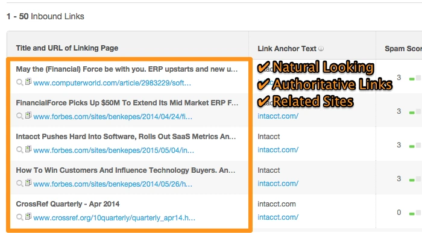
Task: Open the forbes.com benkepes 2015/05/04 link
Action: (x=113, y=151)
